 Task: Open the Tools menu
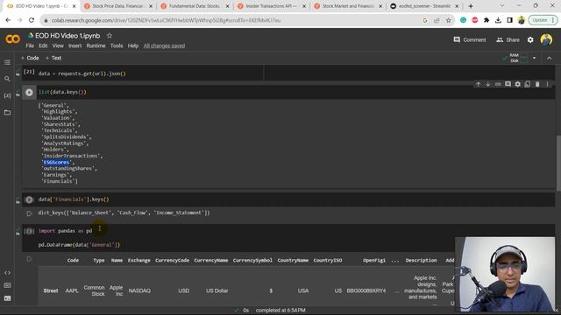click(x=117, y=45)
